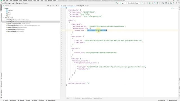180x101 pixels.
Task: Expand the assets folder
Action: point(5,14)
